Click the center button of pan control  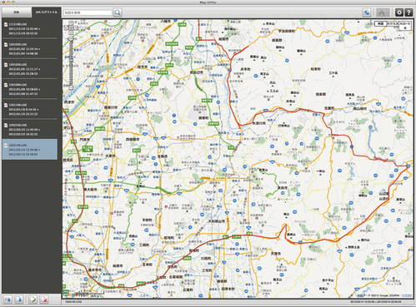71,27
